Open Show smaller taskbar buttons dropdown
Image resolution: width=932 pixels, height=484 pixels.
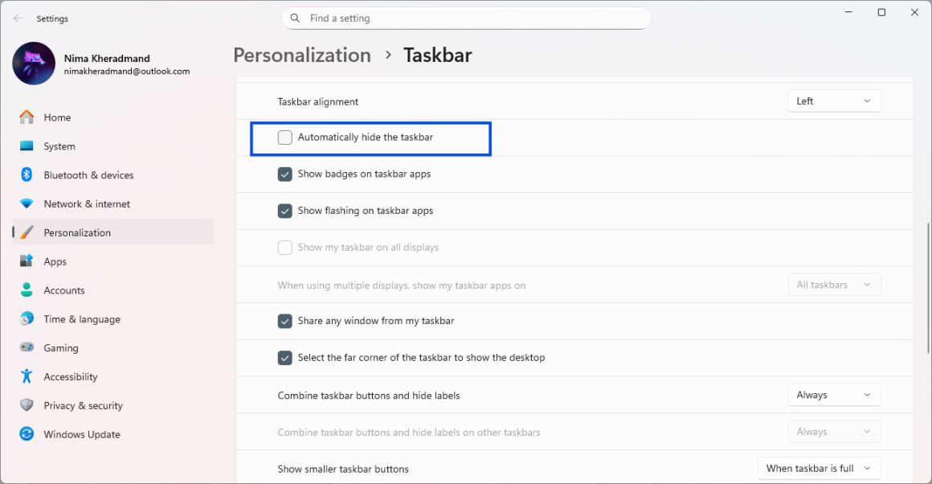pos(819,469)
